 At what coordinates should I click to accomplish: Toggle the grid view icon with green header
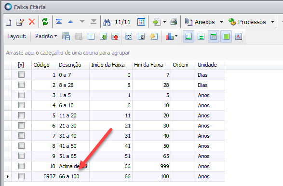[213, 36]
